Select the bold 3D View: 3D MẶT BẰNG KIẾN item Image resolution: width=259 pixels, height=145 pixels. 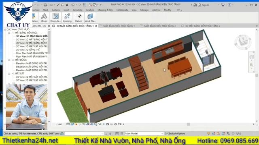32,36
